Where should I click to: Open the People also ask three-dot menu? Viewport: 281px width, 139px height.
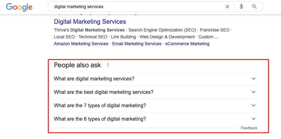(x=108, y=65)
